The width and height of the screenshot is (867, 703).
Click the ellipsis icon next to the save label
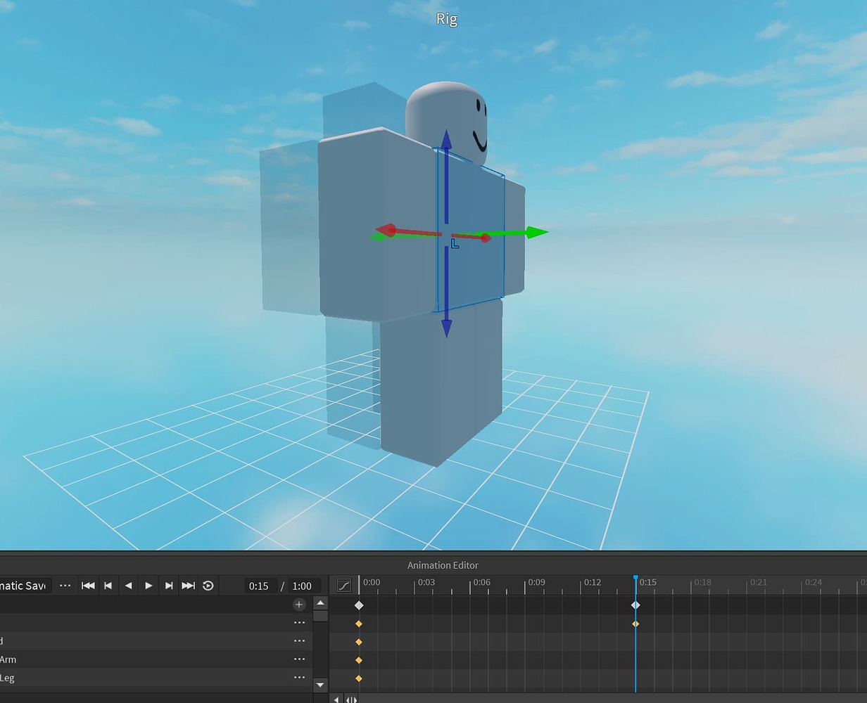click(x=65, y=586)
